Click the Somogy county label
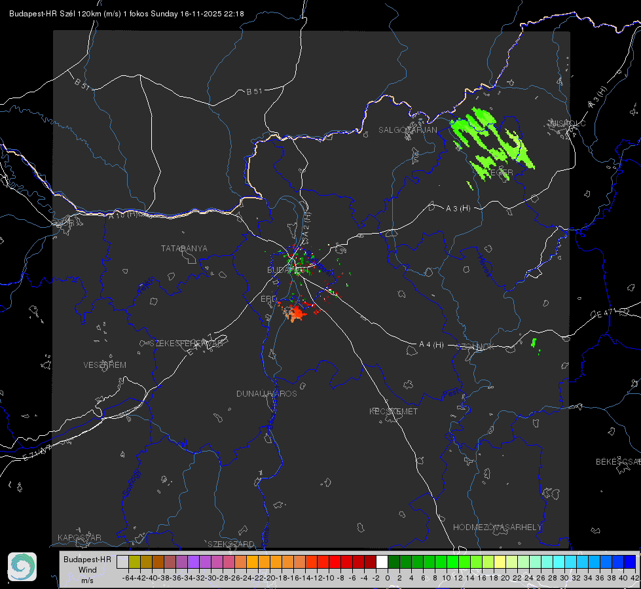Image resolution: width=641 pixels, height=589 pixels. pyautogui.click(x=132, y=483)
